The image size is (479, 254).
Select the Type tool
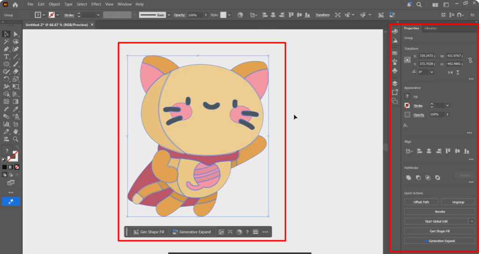click(6, 57)
